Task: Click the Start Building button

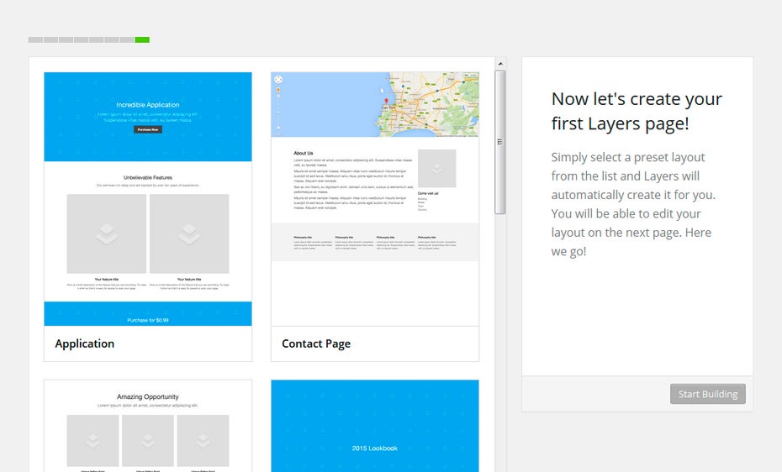Action: pos(708,394)
